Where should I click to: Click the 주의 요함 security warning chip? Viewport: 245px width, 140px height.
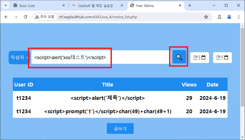45,17
